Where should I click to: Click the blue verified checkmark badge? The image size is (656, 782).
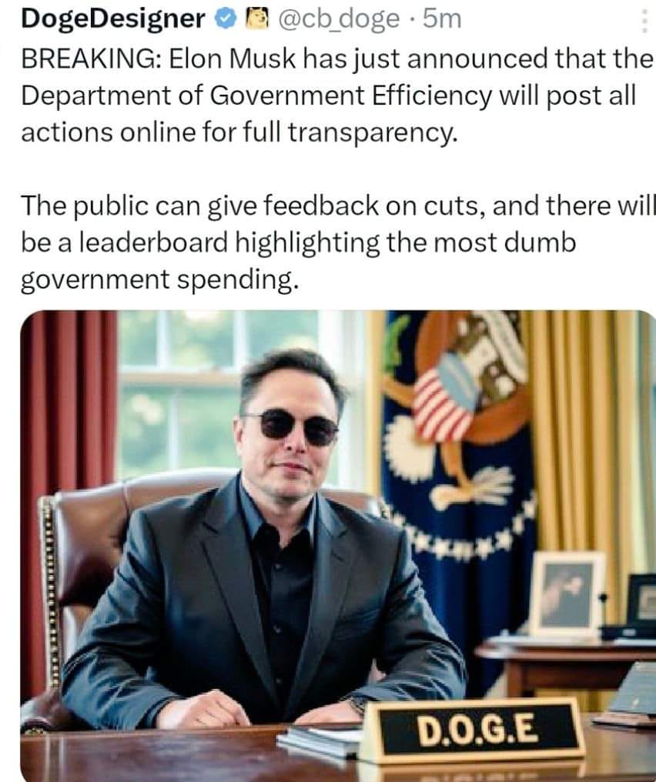coord(225,19)
